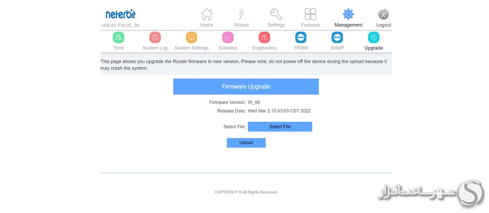Click the release date value text
Screen dimensions: 489x213
(279, 111)
